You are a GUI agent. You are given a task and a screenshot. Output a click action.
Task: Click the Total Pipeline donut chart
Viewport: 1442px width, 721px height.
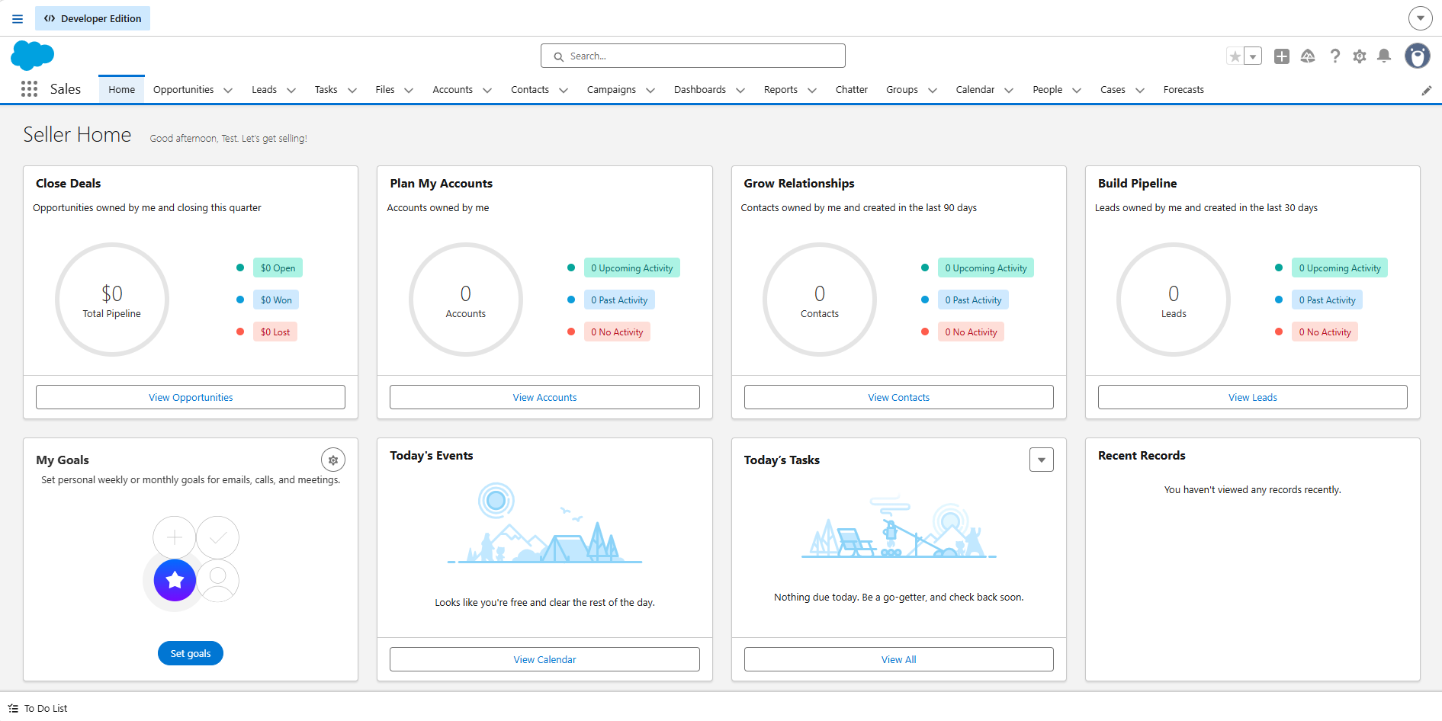tap(112, 300)
